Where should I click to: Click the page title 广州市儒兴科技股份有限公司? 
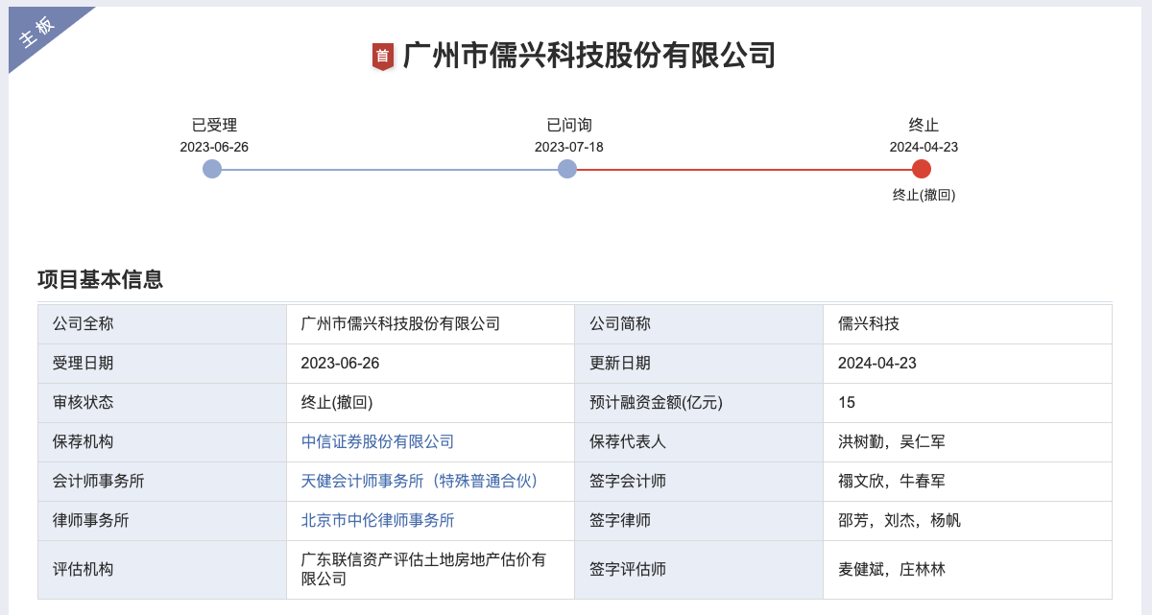pyautogui.click(x=589, y=56)
